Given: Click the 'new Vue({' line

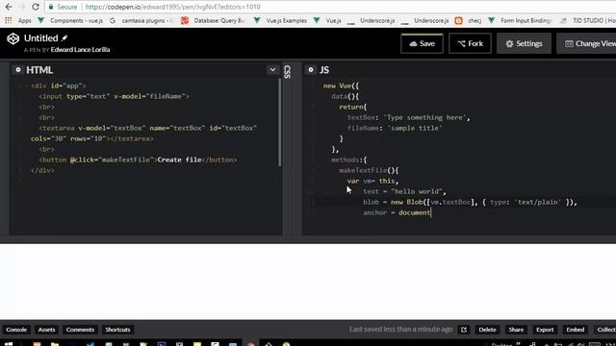Looking at the screenshot, I should point(341,86).
